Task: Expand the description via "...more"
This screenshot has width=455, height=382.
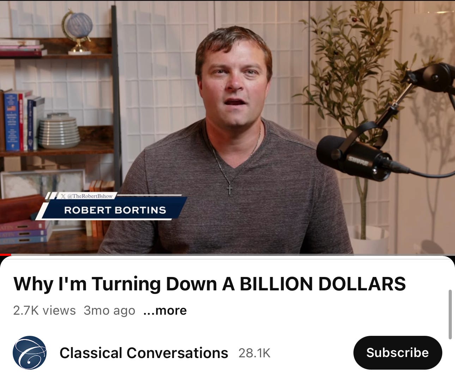Action: pyautogui.click(x=165, y=310)
